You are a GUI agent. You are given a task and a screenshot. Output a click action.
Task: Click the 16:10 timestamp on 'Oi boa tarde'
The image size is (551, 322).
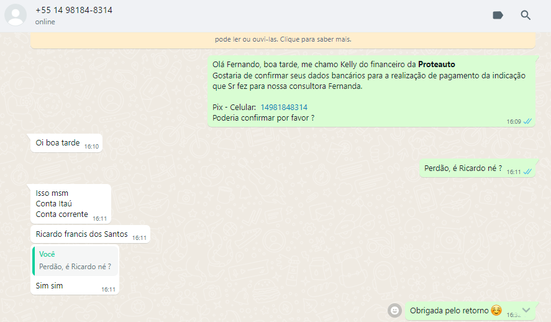pyautogui.click(x=91, y=147)
